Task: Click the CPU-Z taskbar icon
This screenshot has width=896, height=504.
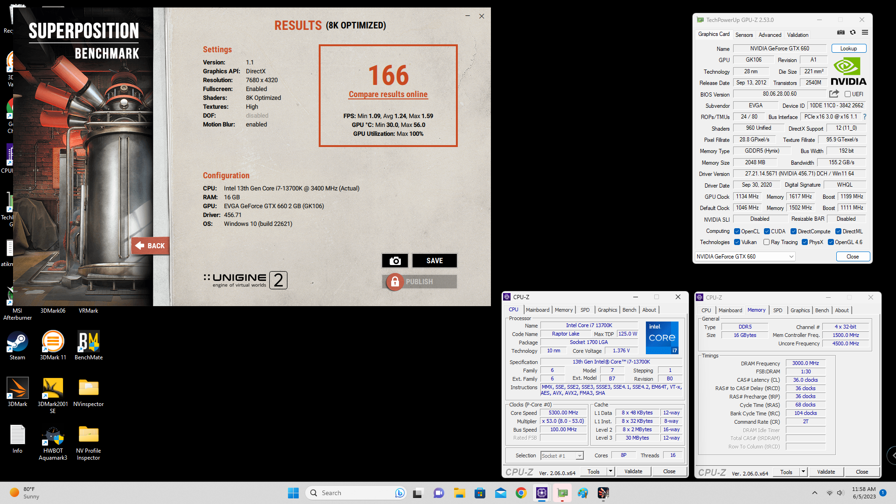Action: pyautogui.click(x=542, y=493)
